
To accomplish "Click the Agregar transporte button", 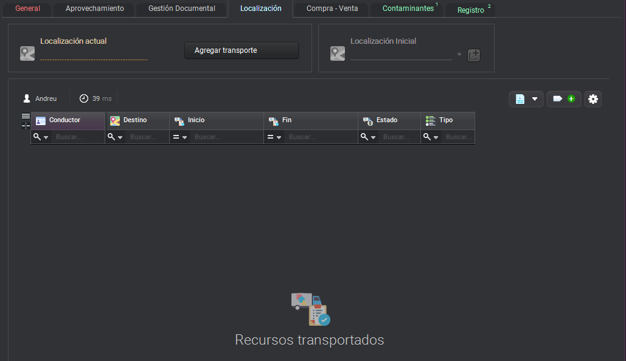I will click(x=241, y=50).
